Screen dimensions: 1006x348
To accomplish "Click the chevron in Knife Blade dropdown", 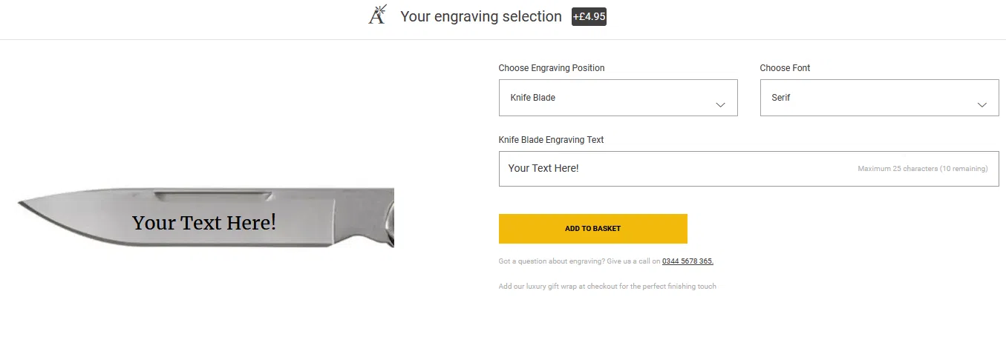I will (x=720, y=105).
